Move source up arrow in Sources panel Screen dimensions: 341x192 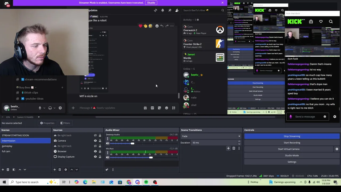pos(72,170)
